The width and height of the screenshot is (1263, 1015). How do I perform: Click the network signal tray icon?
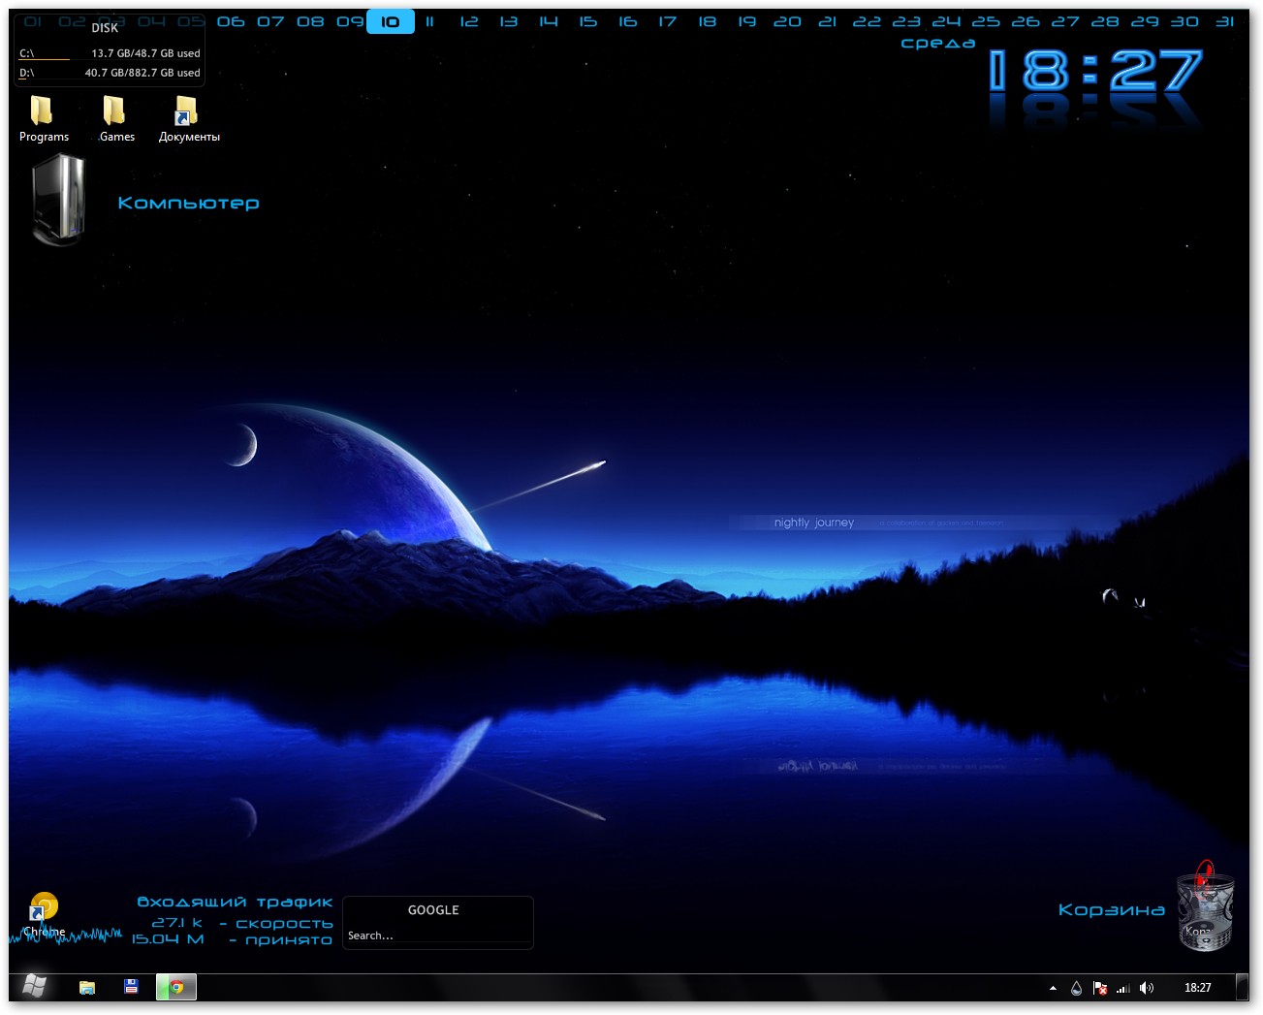1123,988
